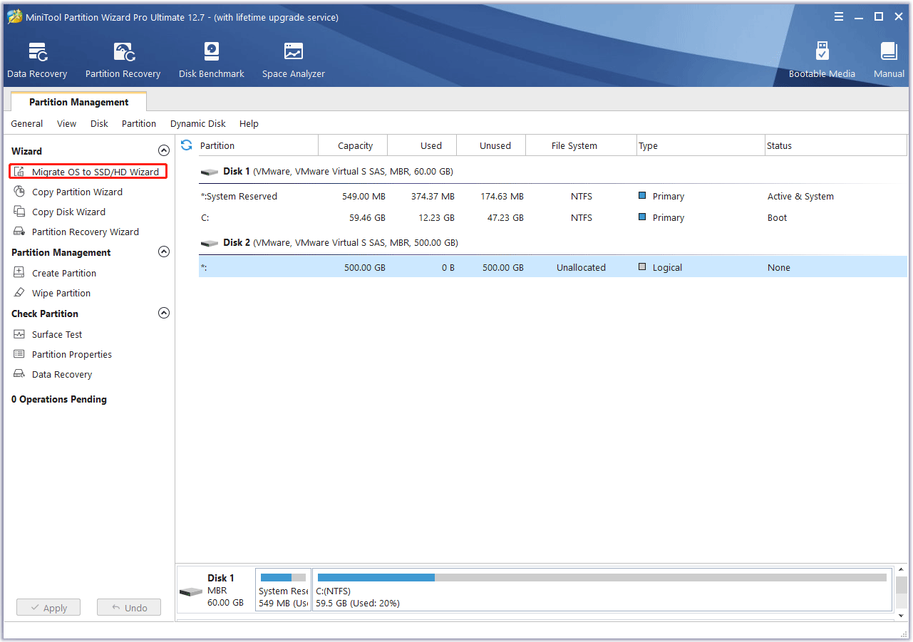Open the Space Analyzer
Screen dimensions: 913x642
(293, 59)
